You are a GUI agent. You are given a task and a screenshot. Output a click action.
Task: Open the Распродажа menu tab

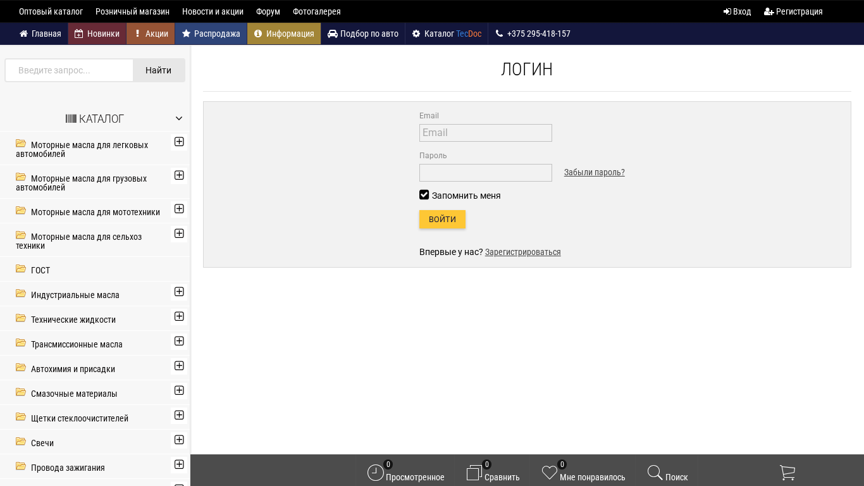(211, 34)
